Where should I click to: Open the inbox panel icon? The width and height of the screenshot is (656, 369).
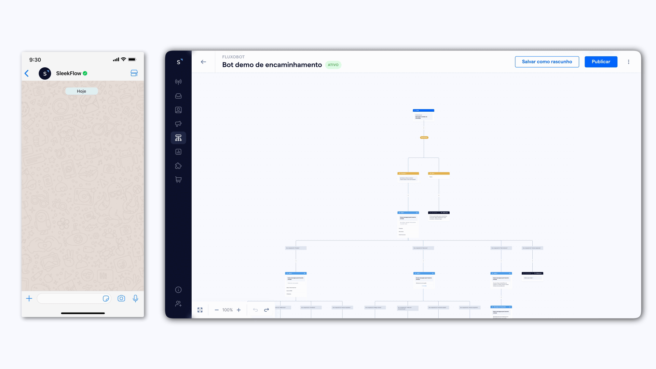[179, 96]
